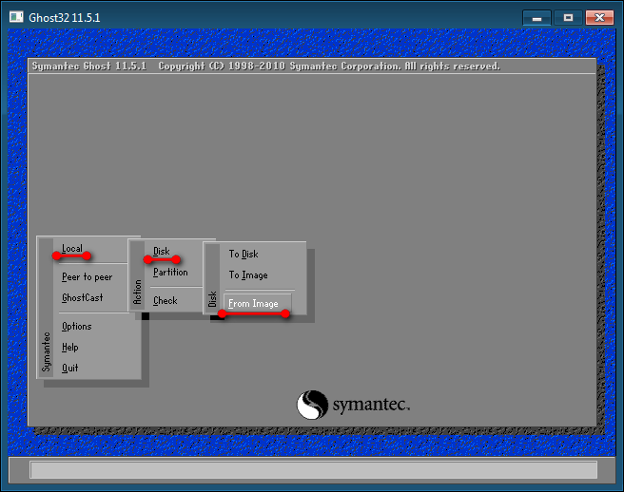Choose GhostCast from main menu
Viewport: 624px width, 492px height.
click(x=83, y=297)
